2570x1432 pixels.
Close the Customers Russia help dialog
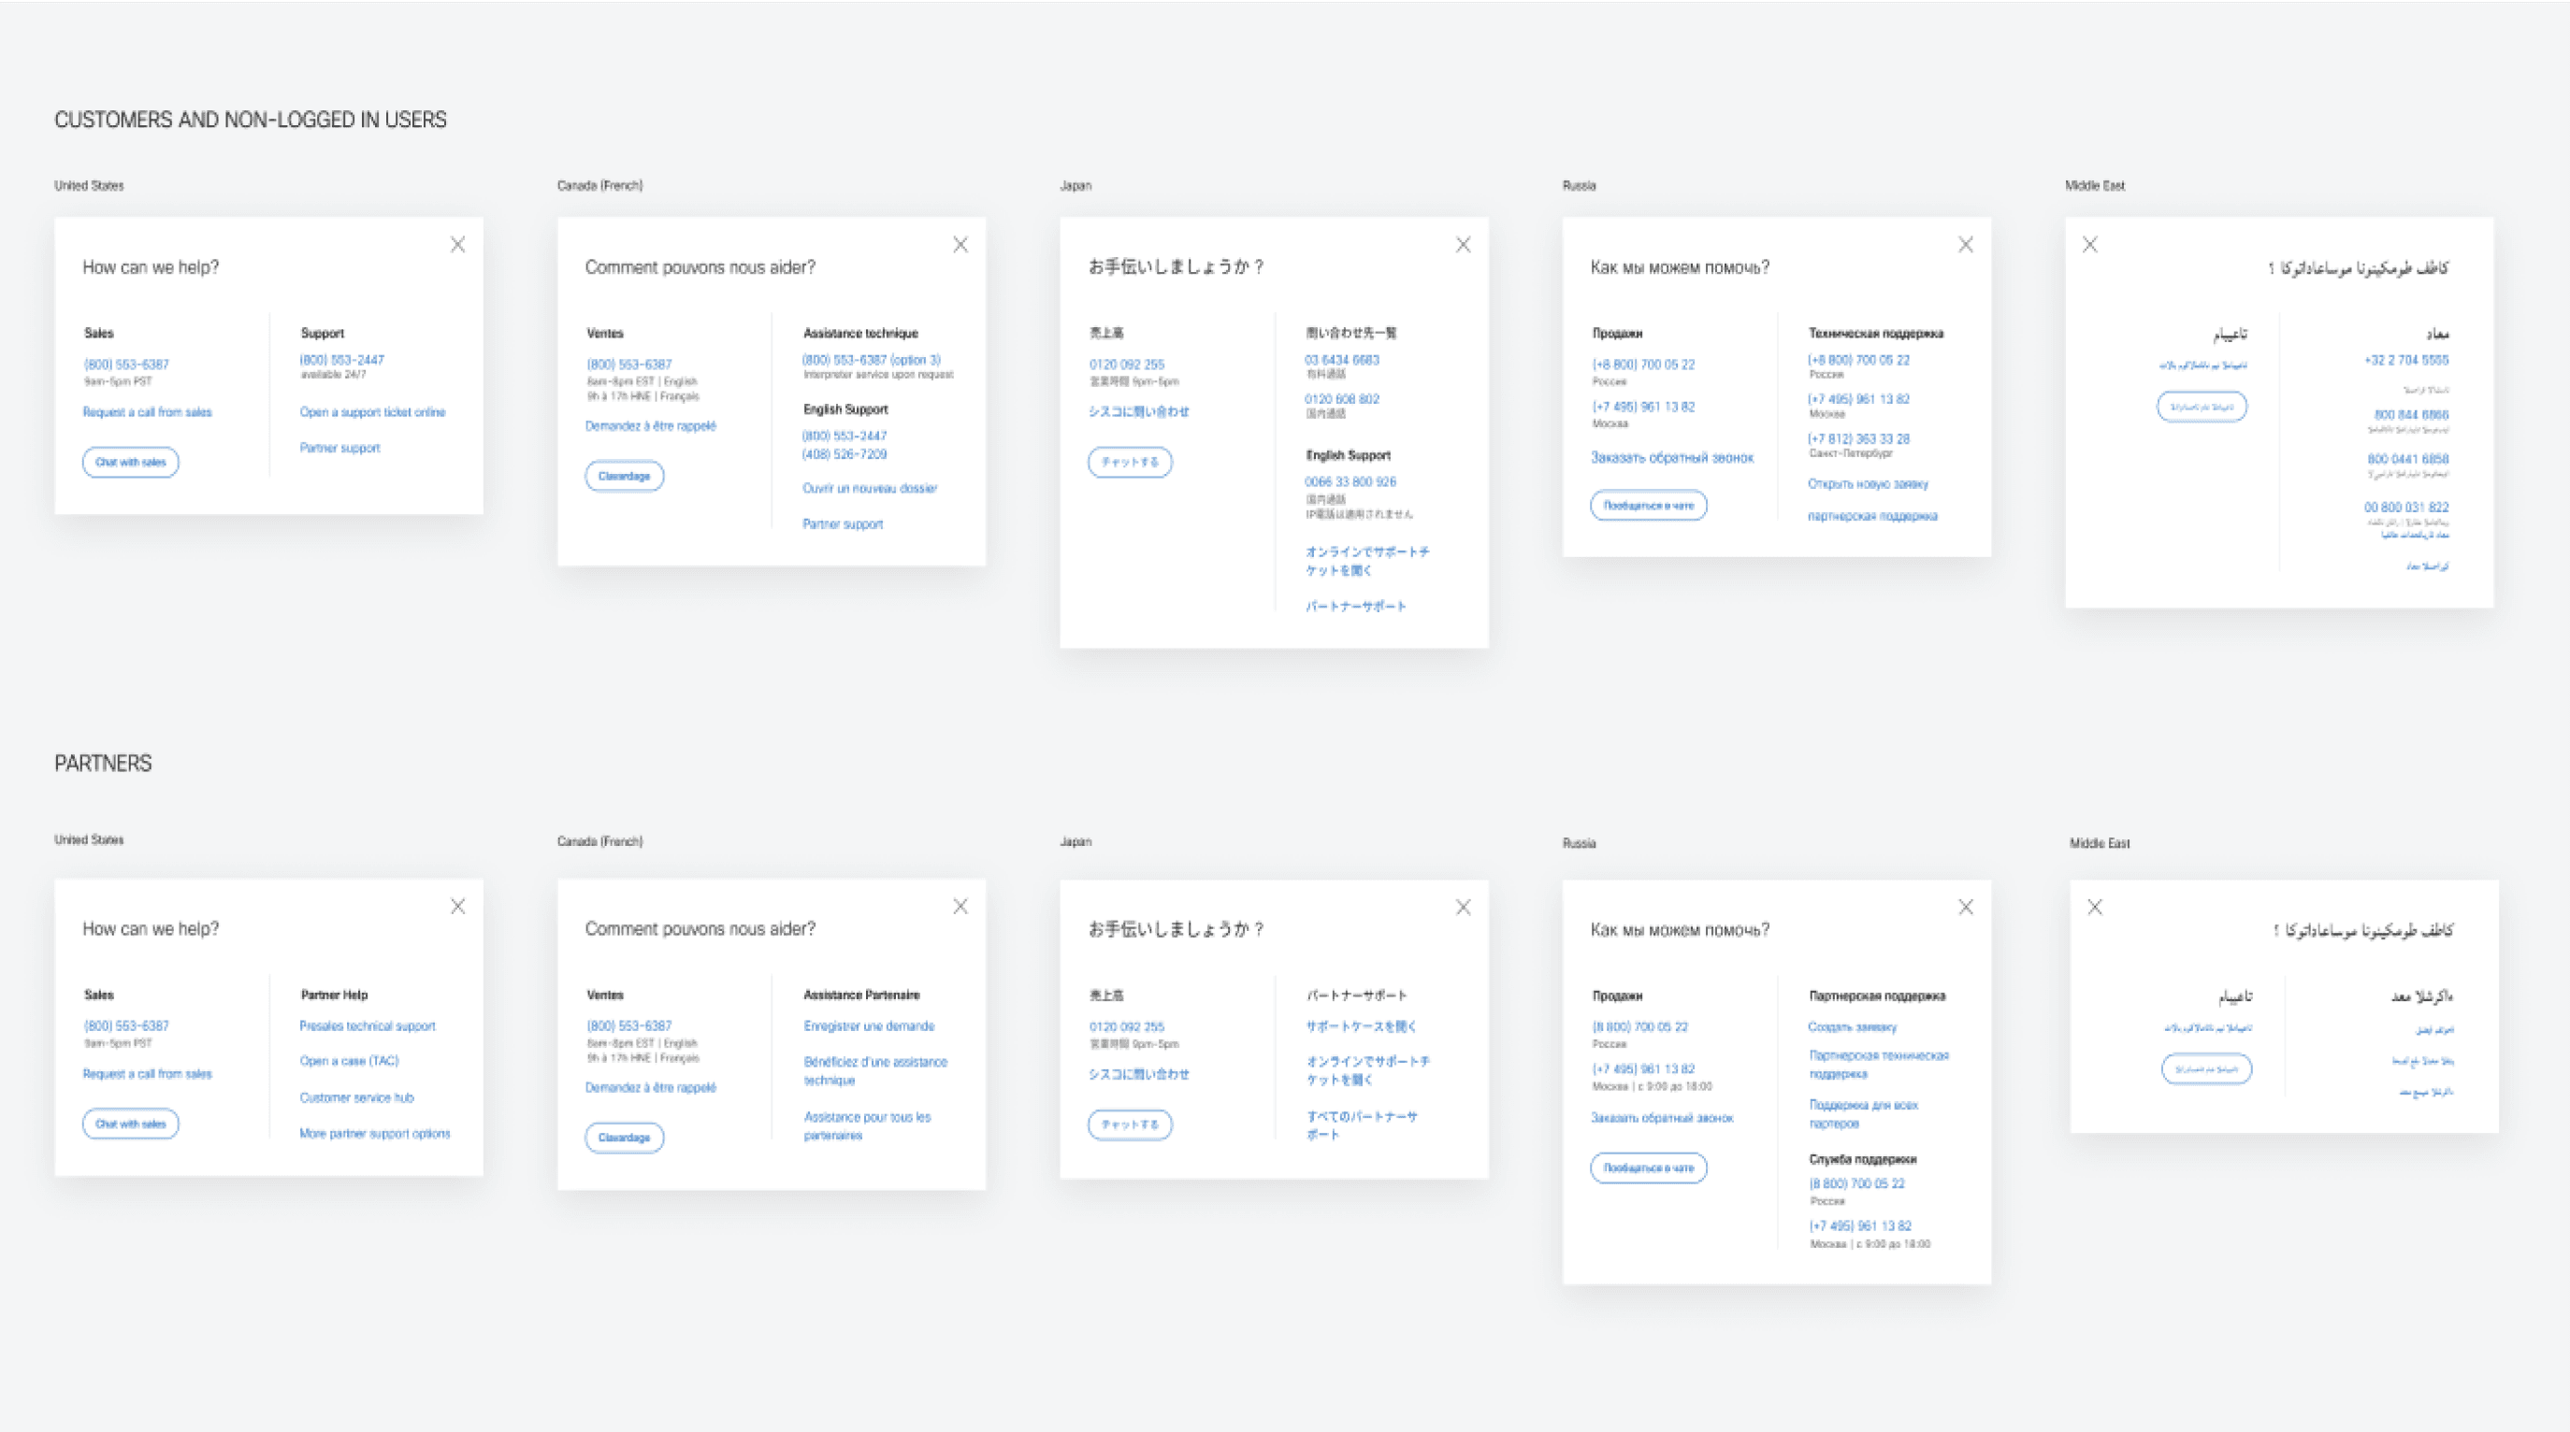pyautogui.click(x=1966, y=244)
